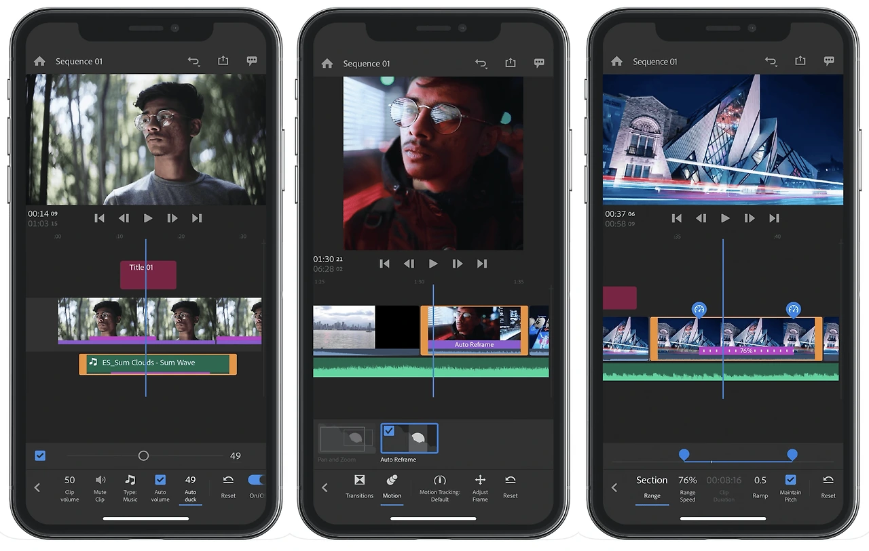
Task: Play the sequence in the left phone
Action: [148, 218]
